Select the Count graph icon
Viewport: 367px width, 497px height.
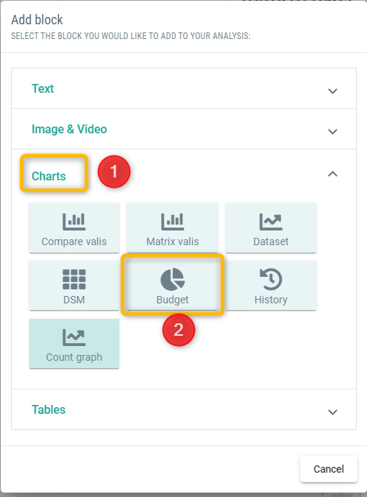[x=74, y=337]
